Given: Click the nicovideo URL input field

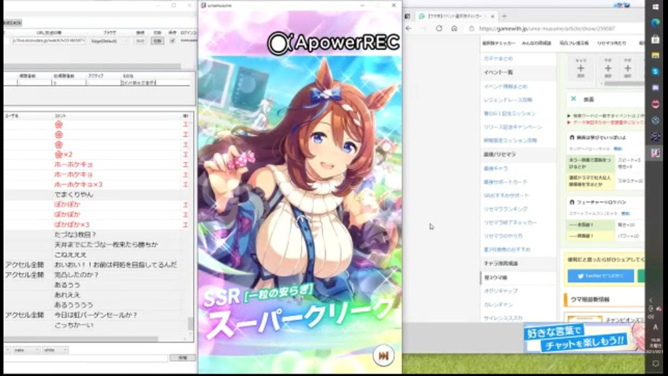Looking at the screenshot, I should pos(48,40).
